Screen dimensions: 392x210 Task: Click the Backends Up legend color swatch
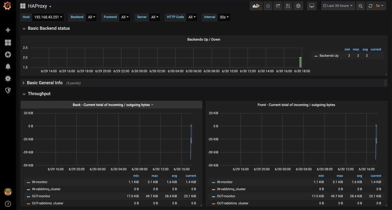316,56
